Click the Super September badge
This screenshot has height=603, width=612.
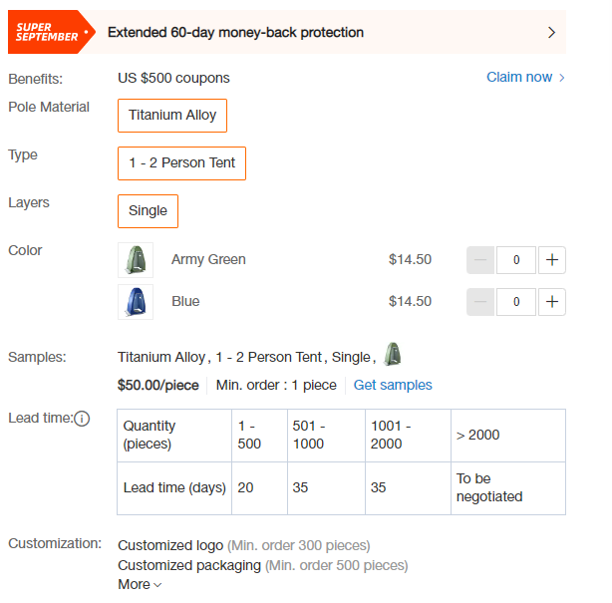[51, 32]
